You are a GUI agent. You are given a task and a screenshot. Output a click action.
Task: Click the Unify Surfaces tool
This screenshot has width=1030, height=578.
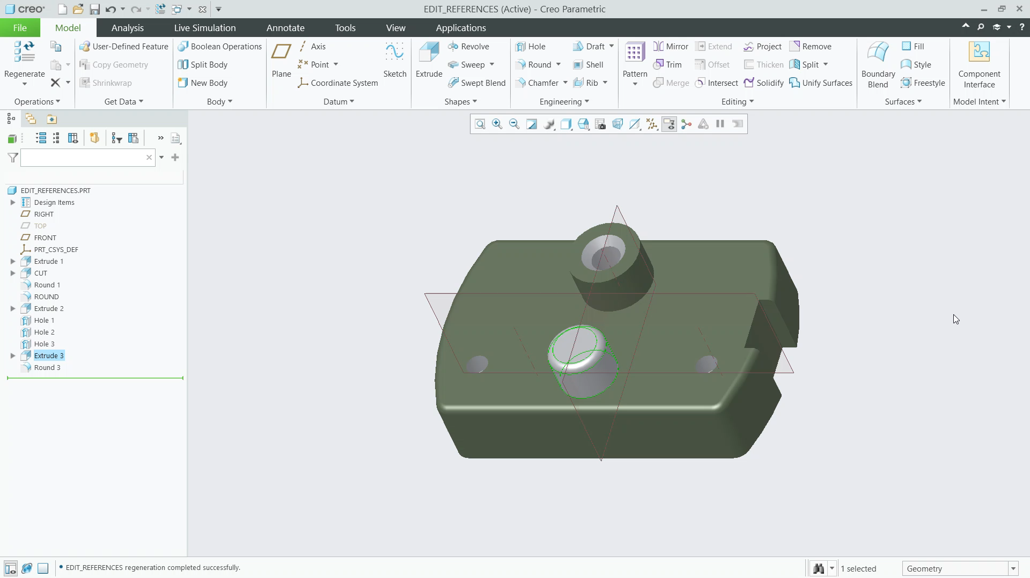(x=821, y=83)
